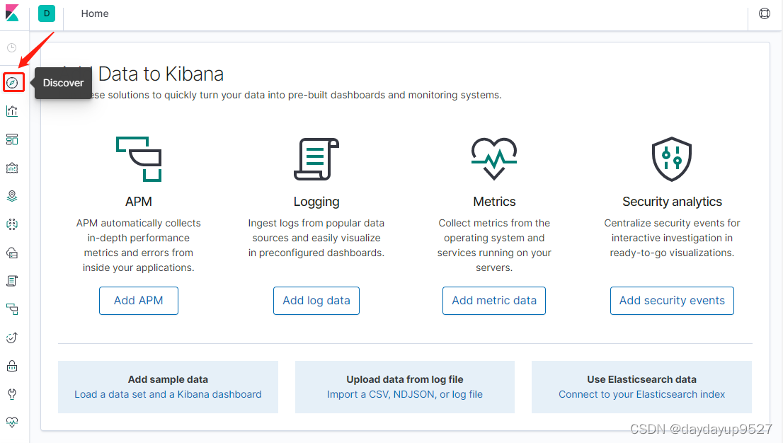The width and height of the screenshot is (783, 443).
Task: Click the Security analytics heading
Action: (x=672, y=202)
